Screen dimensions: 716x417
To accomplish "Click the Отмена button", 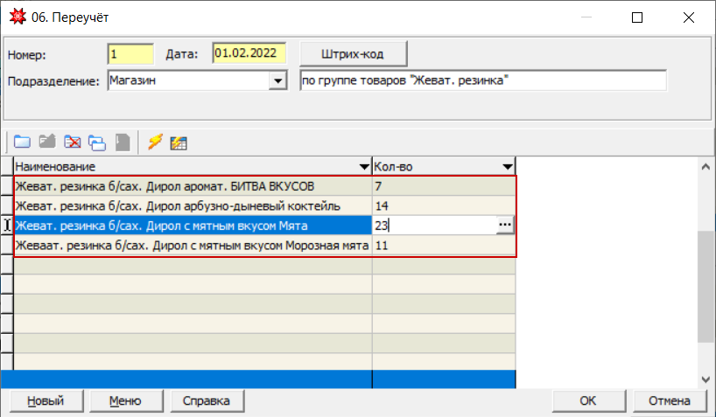I will pyautogui.click(x=670, y=401).
